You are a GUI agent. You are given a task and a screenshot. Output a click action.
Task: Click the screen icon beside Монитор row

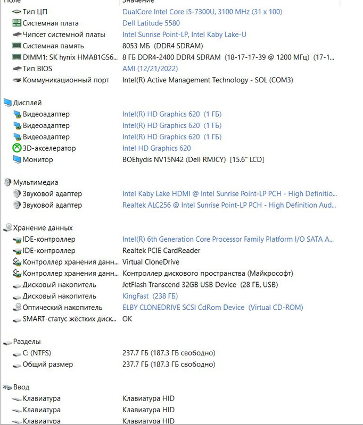[x=16, y=159]
